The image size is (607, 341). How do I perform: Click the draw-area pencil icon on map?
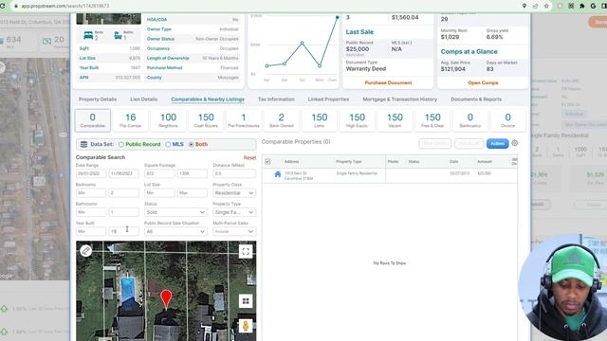coord(86,251)
